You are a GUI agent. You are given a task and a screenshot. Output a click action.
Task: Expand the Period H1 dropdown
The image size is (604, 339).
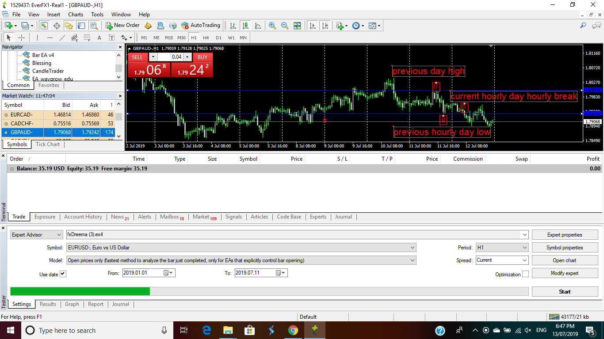pyautogui.click(x=502, y=248)
